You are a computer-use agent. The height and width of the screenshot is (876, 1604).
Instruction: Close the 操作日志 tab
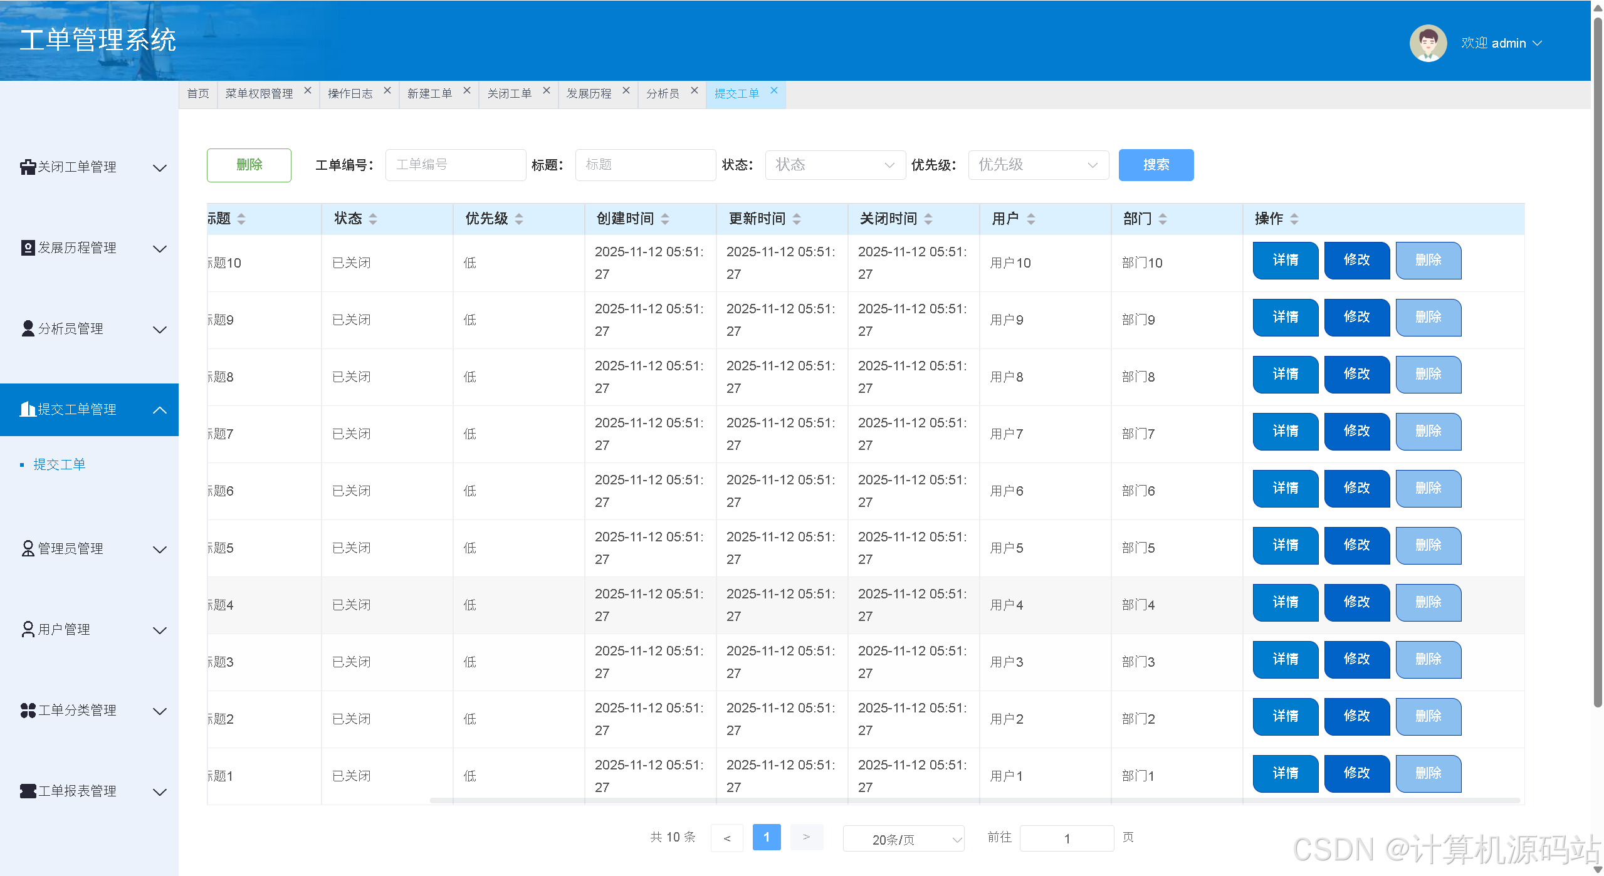point(387,91)
